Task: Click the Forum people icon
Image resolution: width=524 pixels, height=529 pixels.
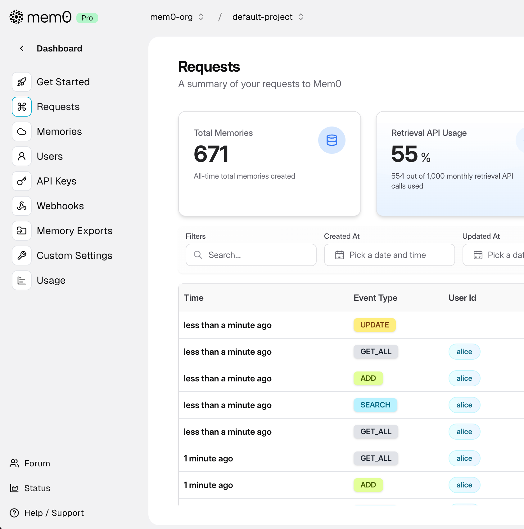Action: click(x=14, y=463)
